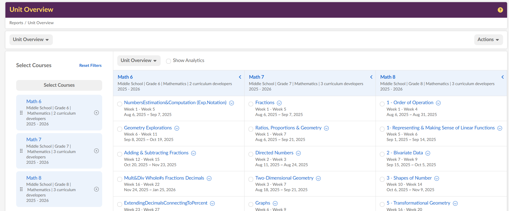Viewport: 509px width, 211px height.
Task: Go to Reports in the breadcrumb
Action: 16,23
